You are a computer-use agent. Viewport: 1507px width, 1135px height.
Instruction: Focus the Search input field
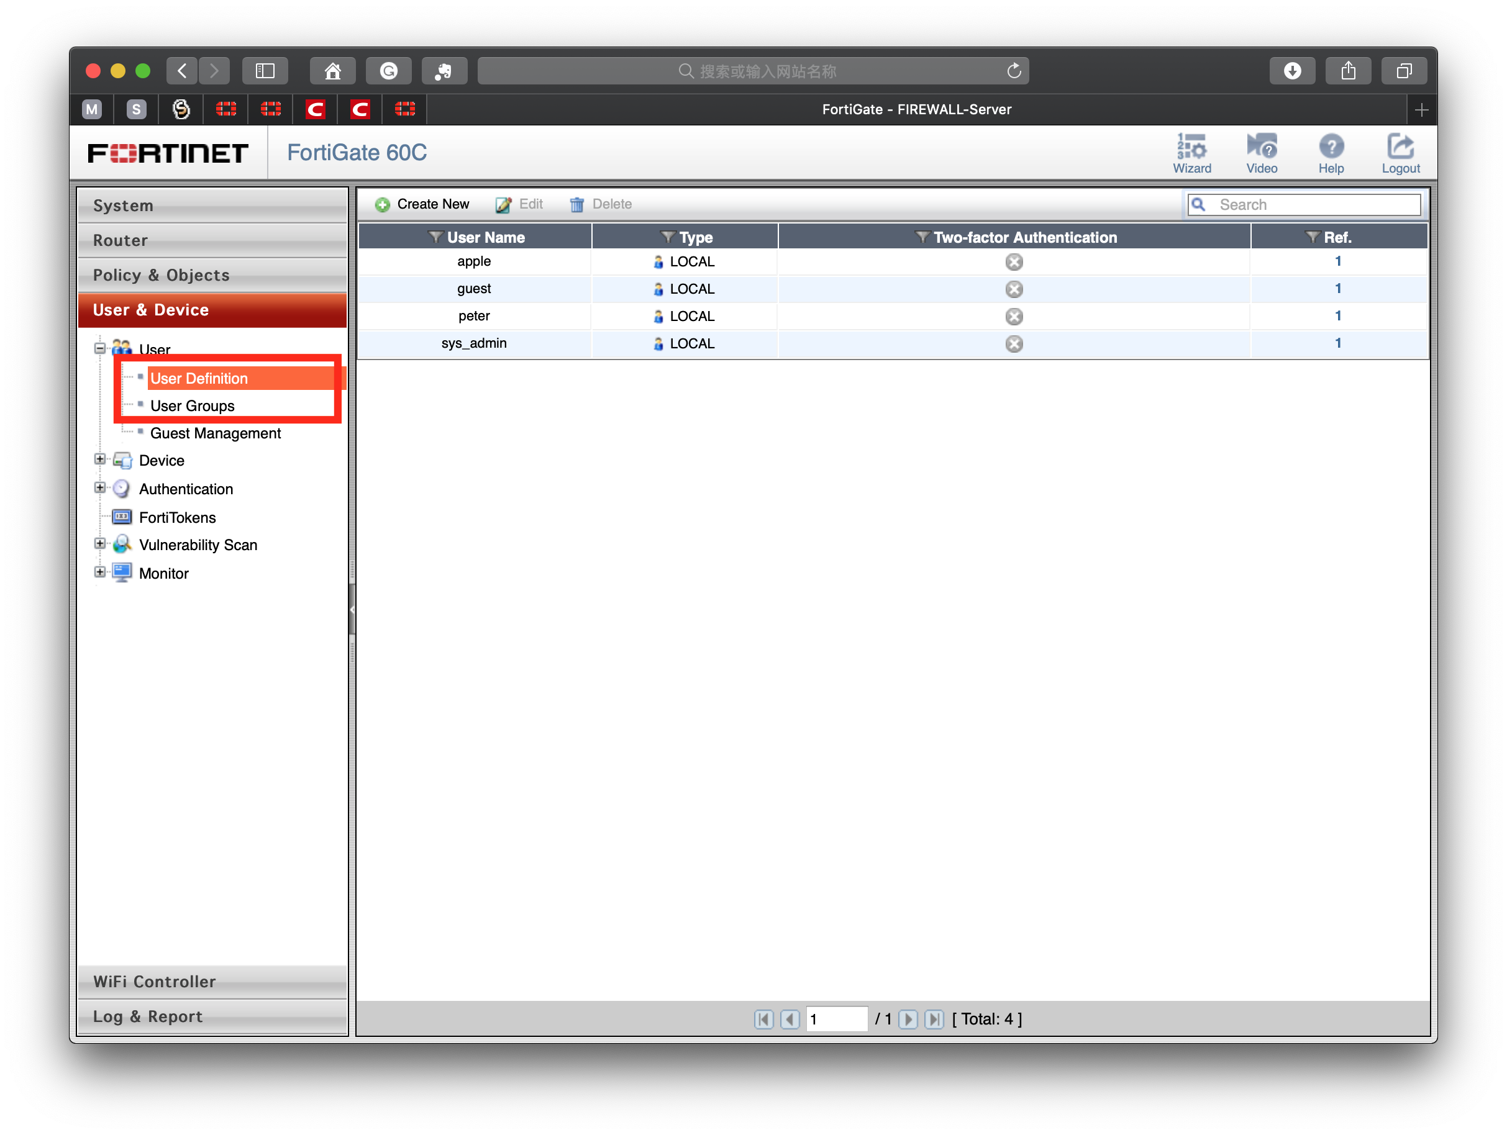pos(1303,204)
